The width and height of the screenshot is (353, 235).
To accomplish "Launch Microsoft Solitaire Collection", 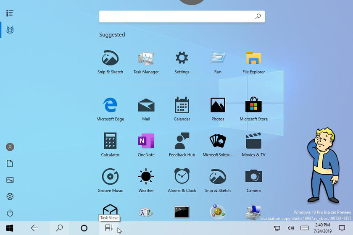I will (218, 145).
